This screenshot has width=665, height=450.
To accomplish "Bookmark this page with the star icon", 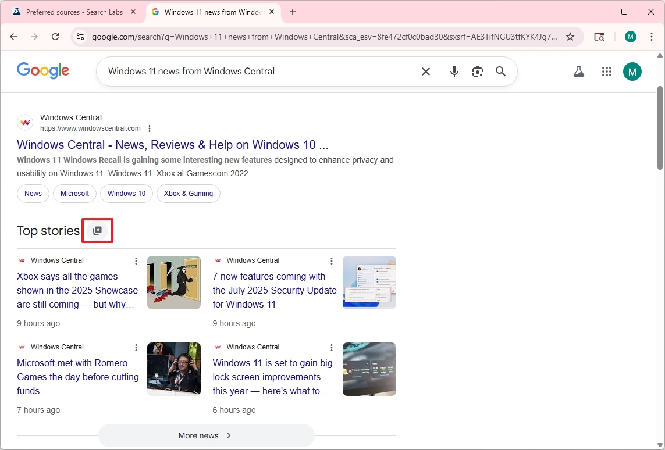I will coord(570,37).
